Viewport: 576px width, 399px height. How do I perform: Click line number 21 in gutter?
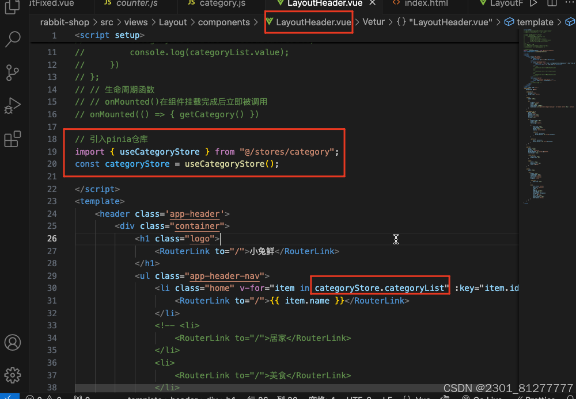(52, 177)
